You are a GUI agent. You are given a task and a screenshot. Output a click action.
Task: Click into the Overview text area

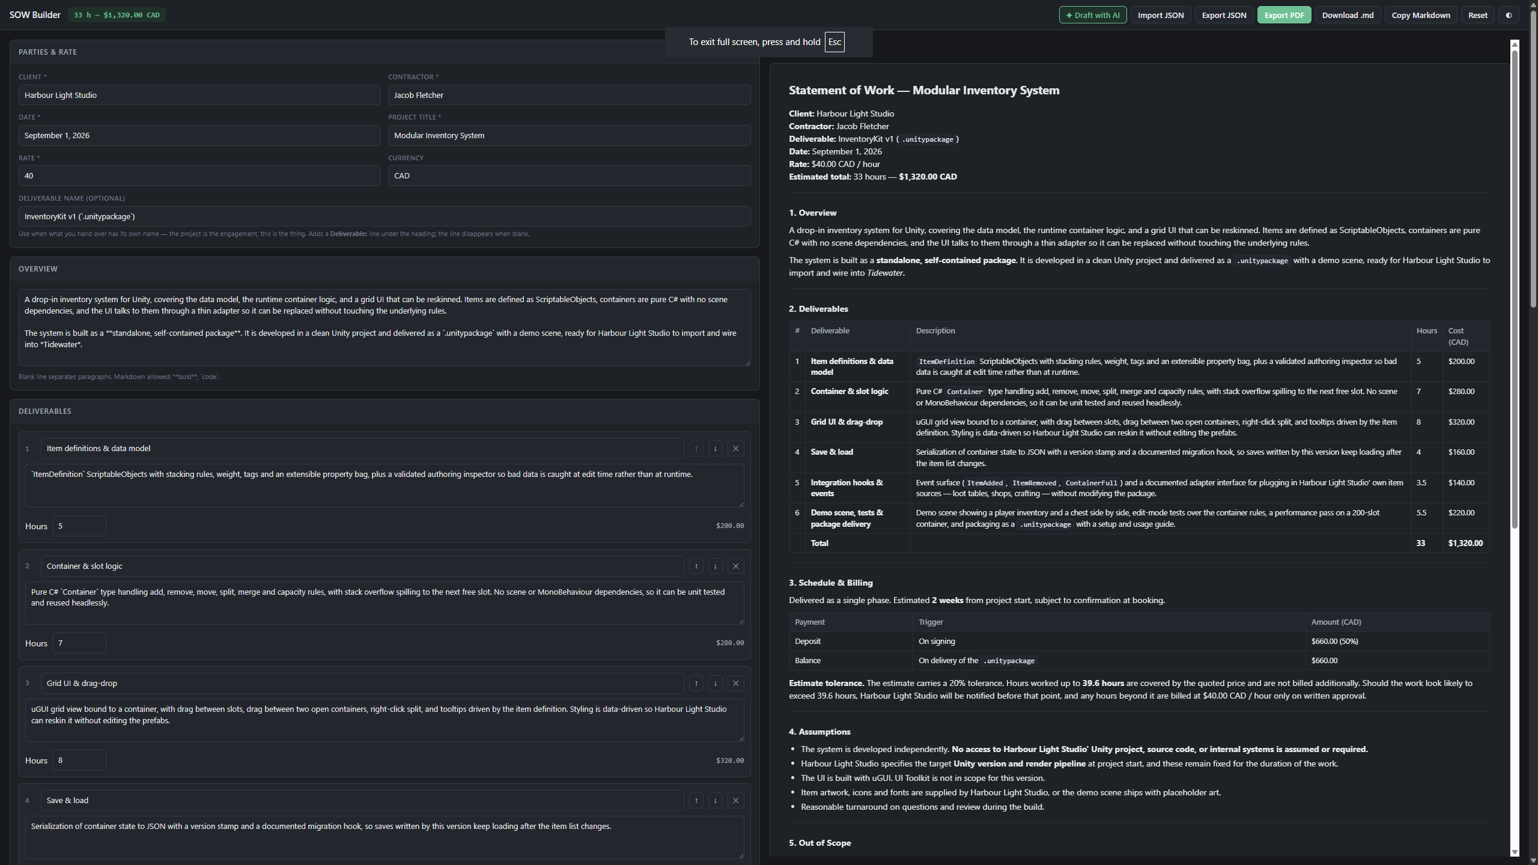[x=384, y=327]
